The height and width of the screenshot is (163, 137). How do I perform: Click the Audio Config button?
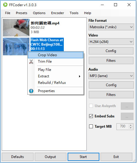[x=111, y=85]
